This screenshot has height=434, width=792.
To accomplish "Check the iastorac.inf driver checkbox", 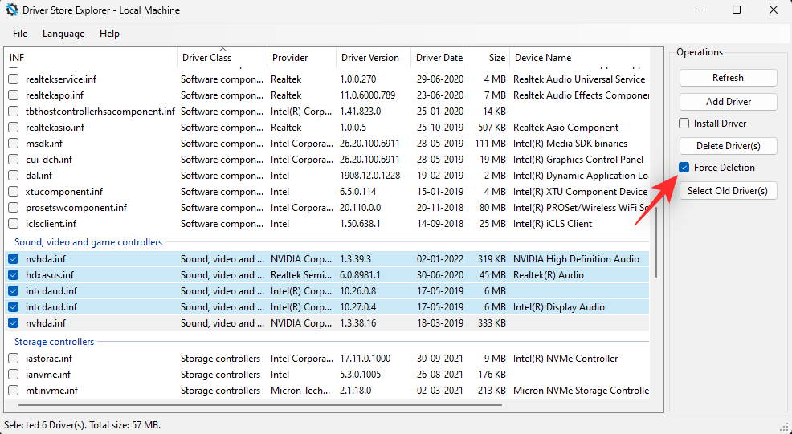I will 14,359.
